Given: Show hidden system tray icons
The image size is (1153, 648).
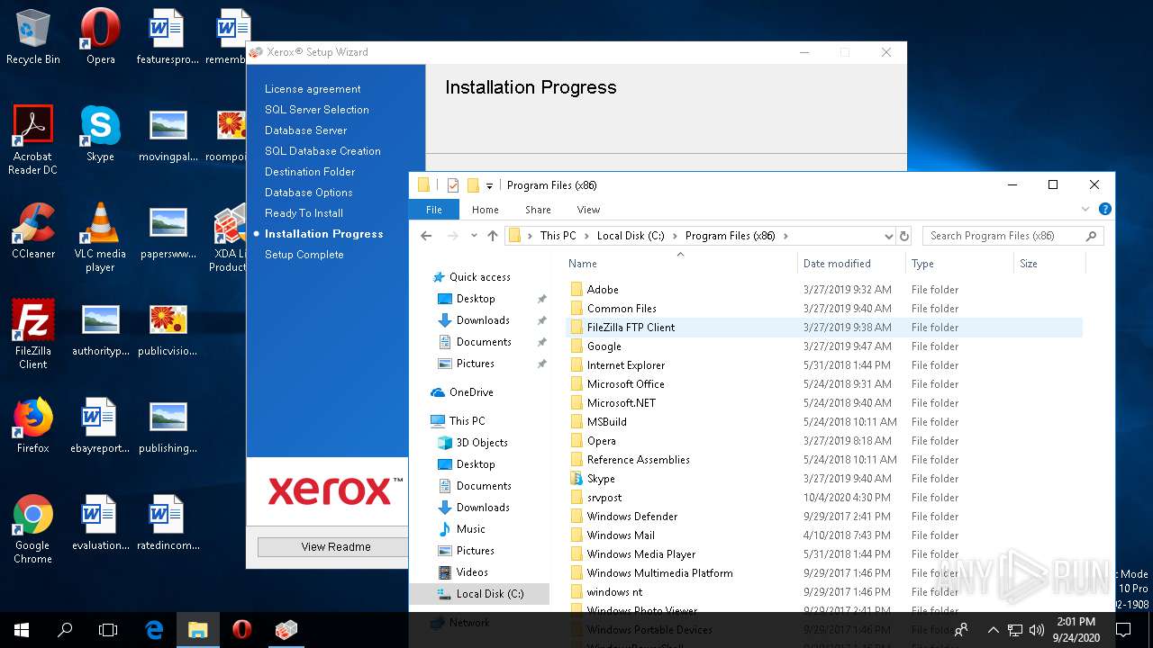Looking at the screenshot, I should 993,630.
